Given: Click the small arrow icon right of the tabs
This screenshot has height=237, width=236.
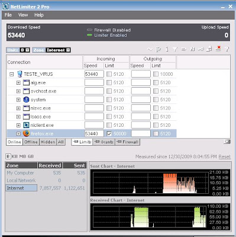Looking at the screenshot, I should (x=227, y=142).
